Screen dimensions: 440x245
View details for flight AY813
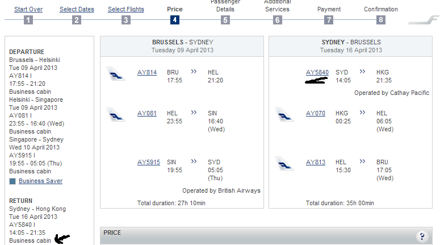[316, 162]
